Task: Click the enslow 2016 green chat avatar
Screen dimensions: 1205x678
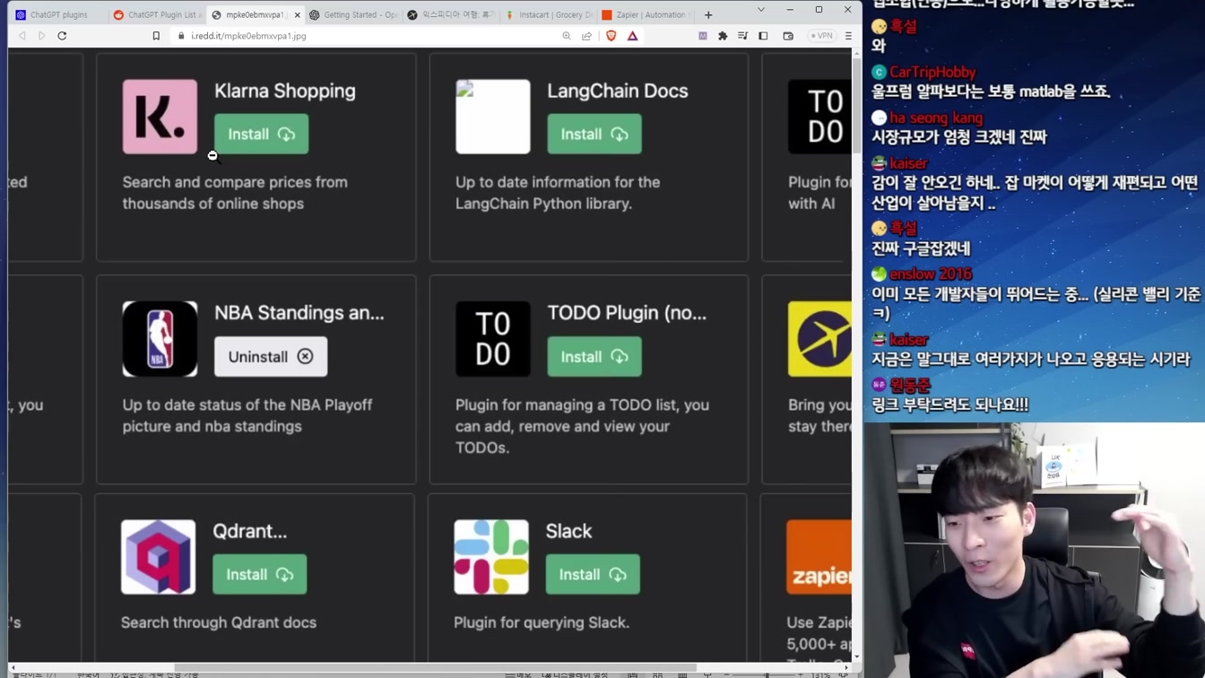Action: click(879, 274)
